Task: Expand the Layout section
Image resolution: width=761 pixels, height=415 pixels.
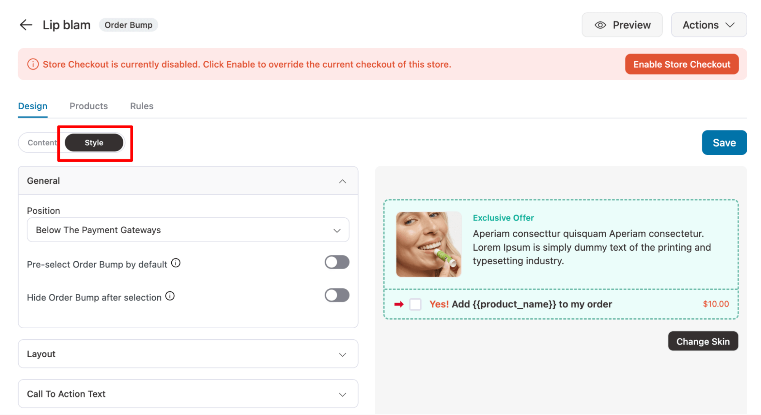Action: click(188, 354)
